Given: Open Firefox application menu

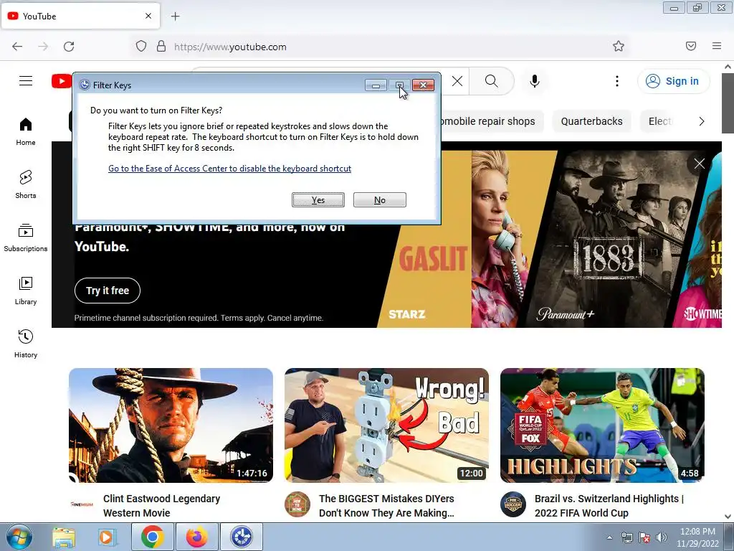Looking at the screenshot, I should click(x=717, y=46).
